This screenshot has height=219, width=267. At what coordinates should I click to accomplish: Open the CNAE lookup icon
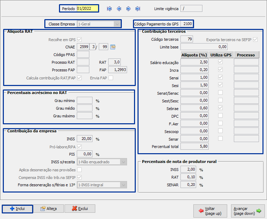pyautogui.click(x=113, y=47)
